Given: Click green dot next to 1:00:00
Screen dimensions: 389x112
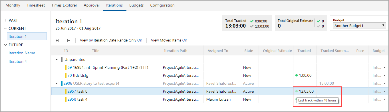Looking at the screenshot, I should coord(297,75).
